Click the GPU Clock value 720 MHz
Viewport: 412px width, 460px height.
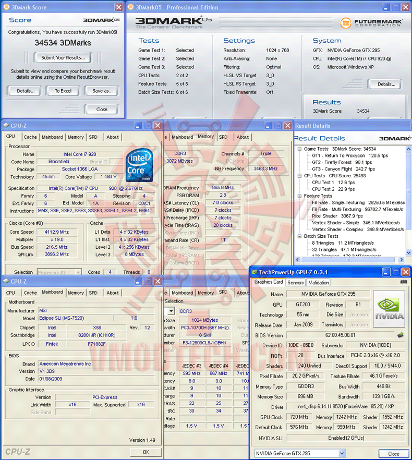[299, 417]
